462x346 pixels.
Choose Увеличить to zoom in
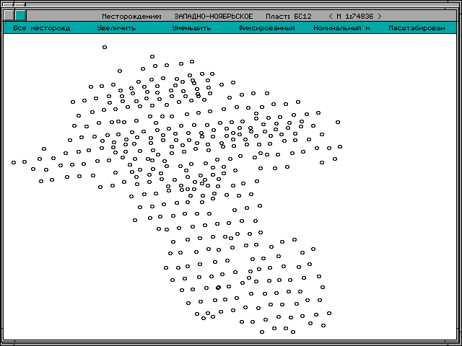point(116,28)
